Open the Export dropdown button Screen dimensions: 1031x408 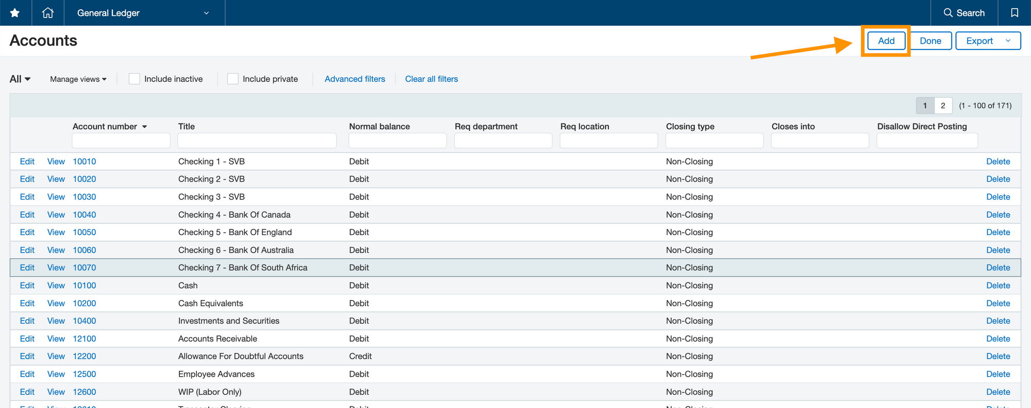pos(988,41)
